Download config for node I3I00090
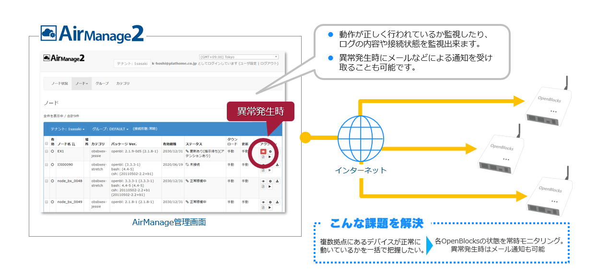609x275 pixels. pos(278,165)
